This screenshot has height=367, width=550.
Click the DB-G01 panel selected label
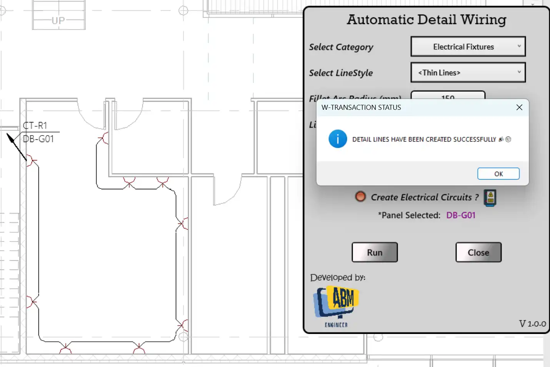click(x=461, y=215)
